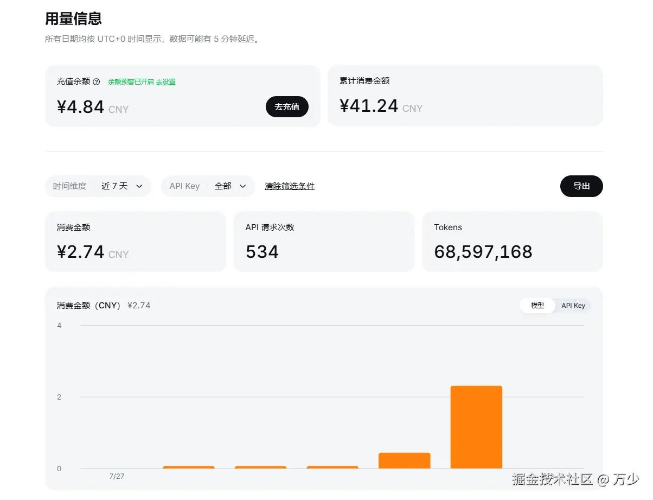Click the 清除筛选条件 link

[290, 186]
